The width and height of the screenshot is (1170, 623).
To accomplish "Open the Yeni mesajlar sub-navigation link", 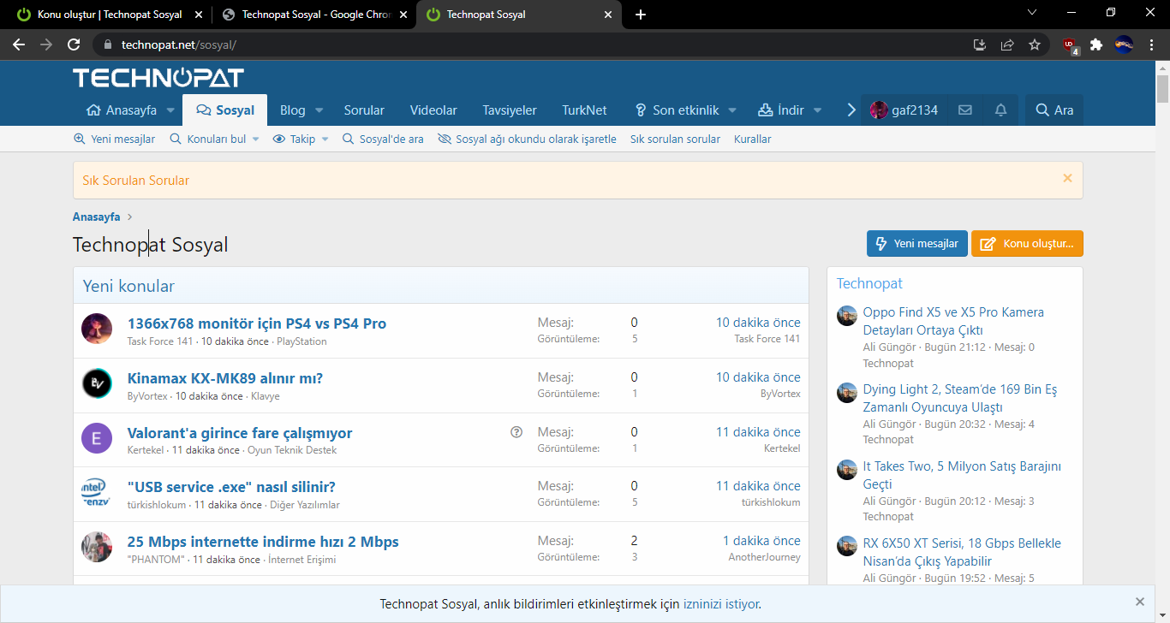I will click(x=114, y=139).
